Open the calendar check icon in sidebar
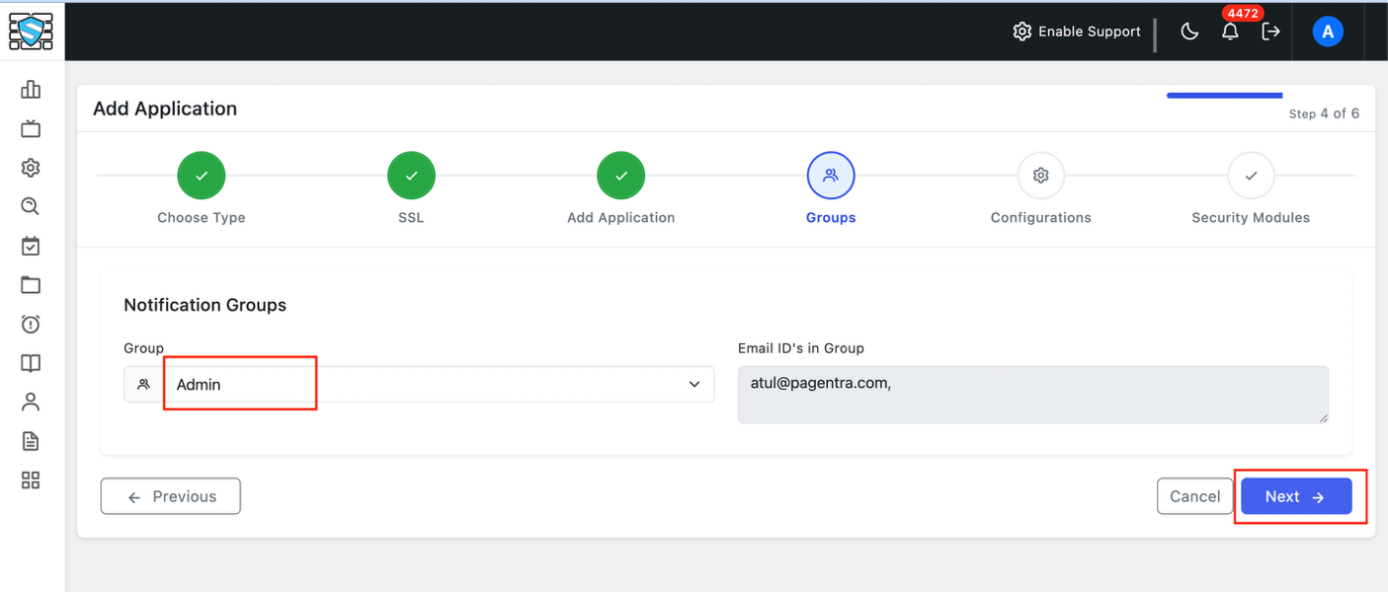The width and height of the screenshot is (1388, 592). pyautogui.click(x=31, y=246)
